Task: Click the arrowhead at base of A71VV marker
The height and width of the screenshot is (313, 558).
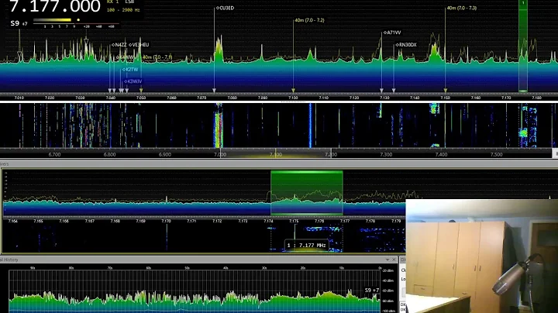Action: coord(381,91)
